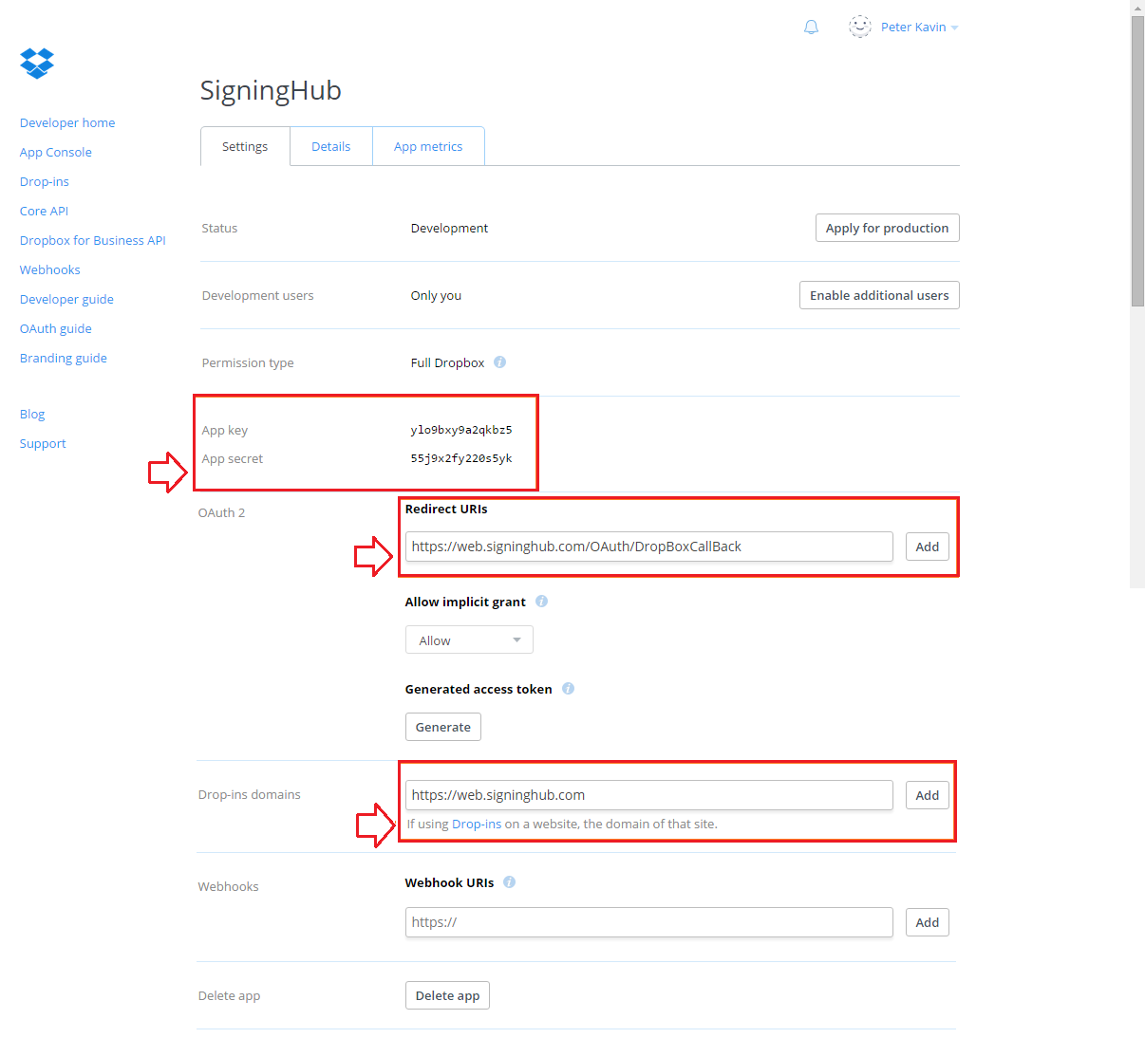
Task: Switch to the Details tab
Action: pyautogui.click(x=331, y=146)
